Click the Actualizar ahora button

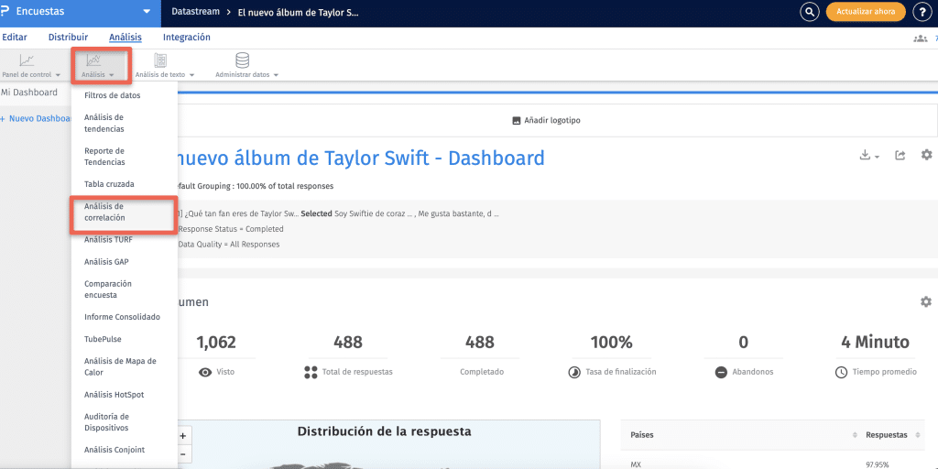[x=866, y=12]
